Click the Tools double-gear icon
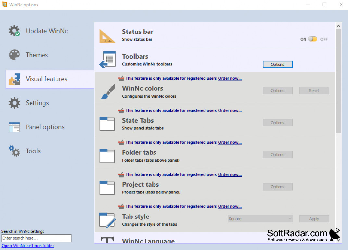 coord(14,151)
